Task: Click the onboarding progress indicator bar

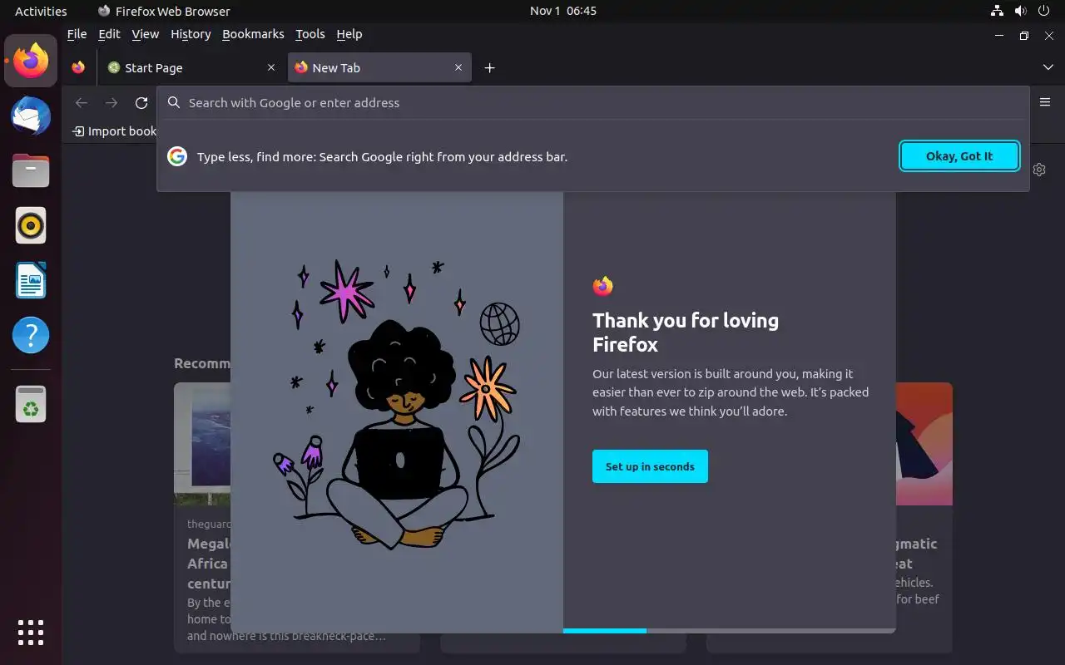Action: click(x=729, y=631)
